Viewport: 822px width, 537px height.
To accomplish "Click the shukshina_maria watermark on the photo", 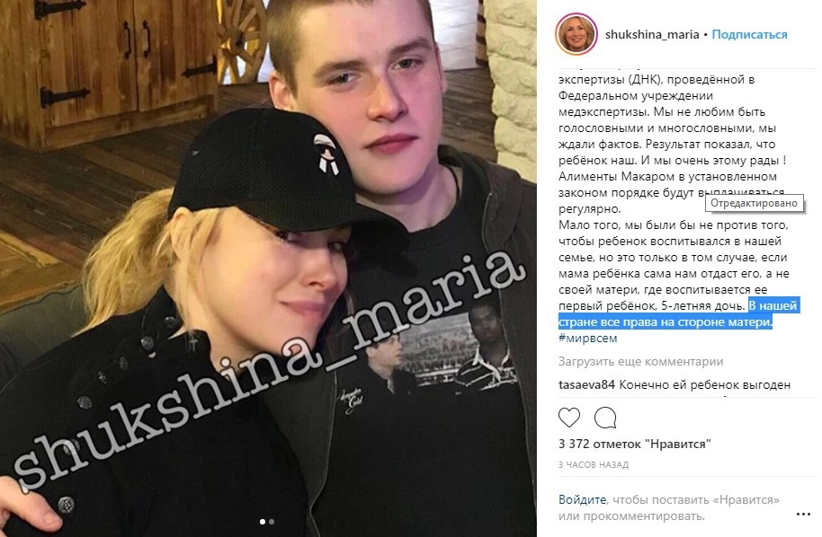I will click(270, 369).
